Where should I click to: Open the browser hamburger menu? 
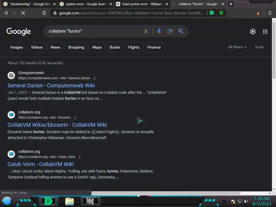270,13
